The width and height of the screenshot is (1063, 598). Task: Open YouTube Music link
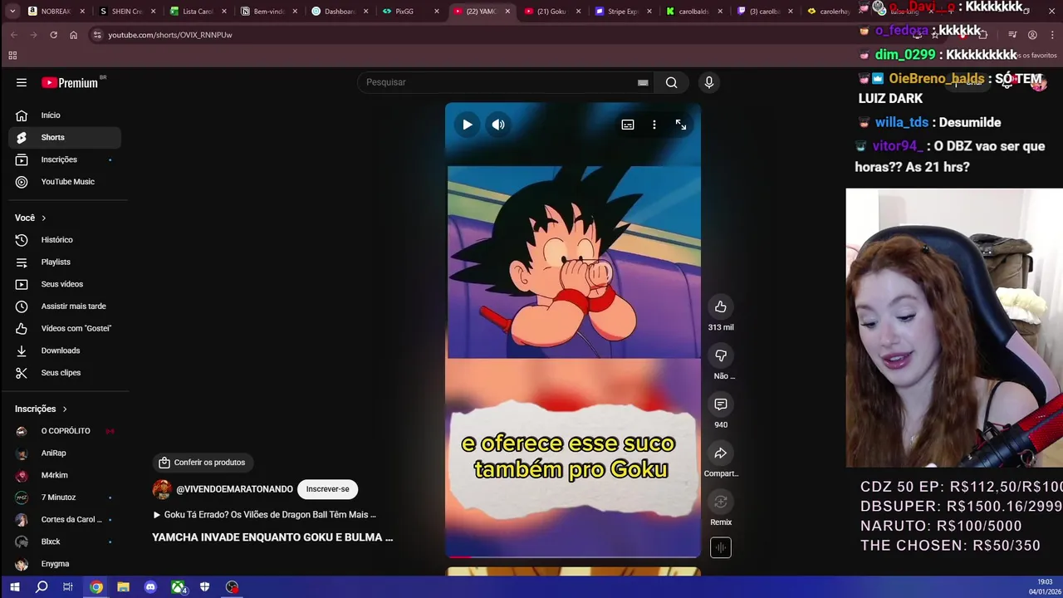coord(65,182)
